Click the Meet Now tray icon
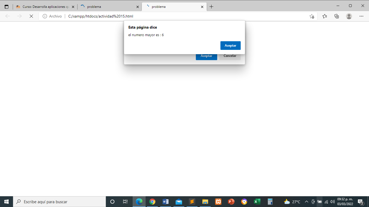The width and height of the screenshot is (369, 207). pos(313,202)
